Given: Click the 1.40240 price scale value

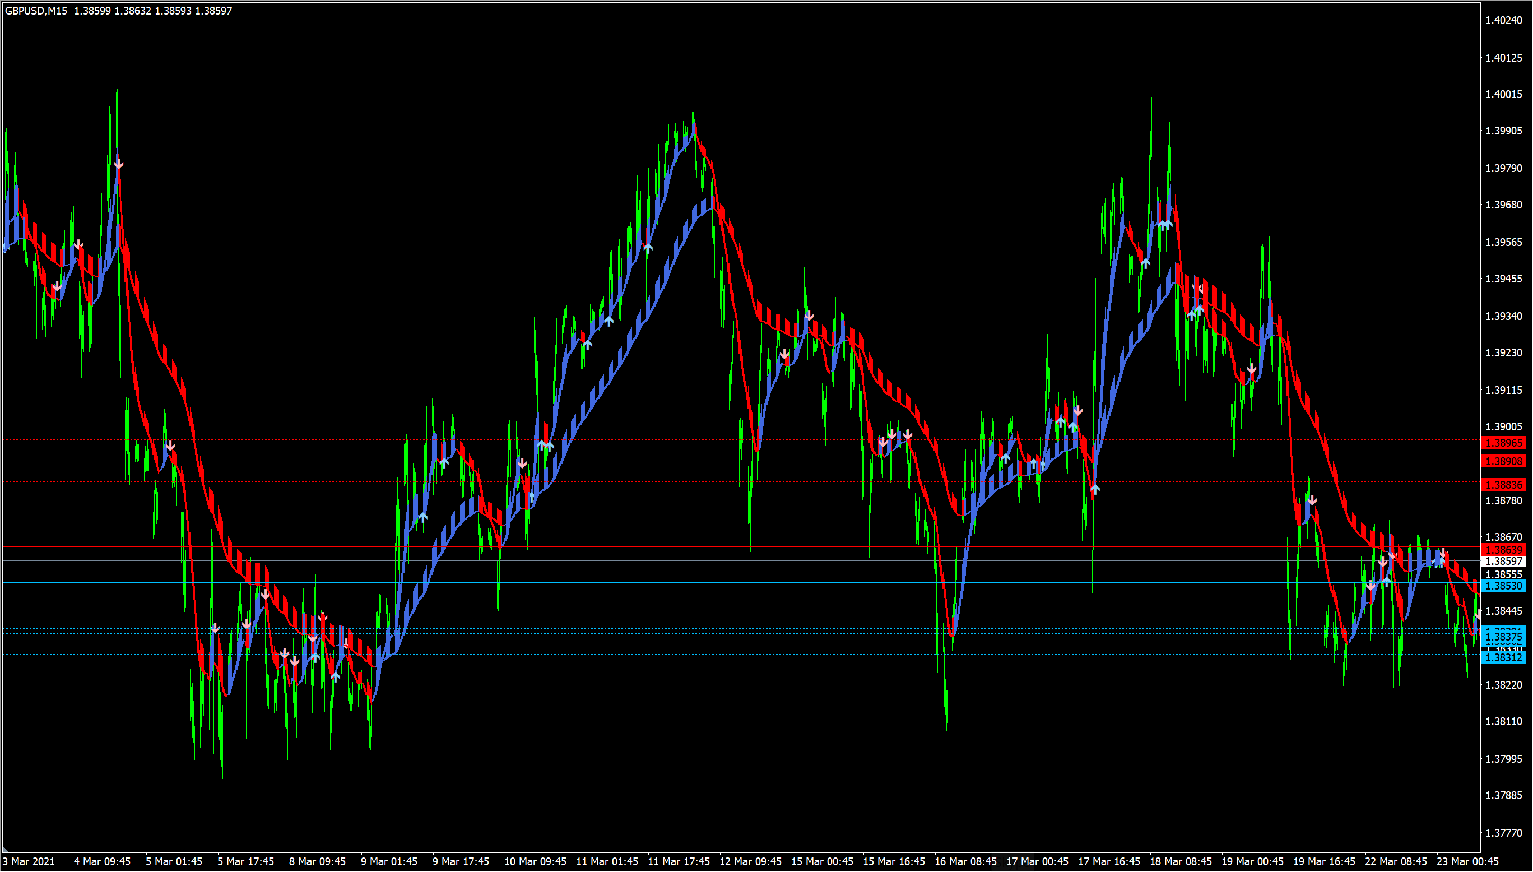Looking at the screenshot, I should click(1503, 20).
